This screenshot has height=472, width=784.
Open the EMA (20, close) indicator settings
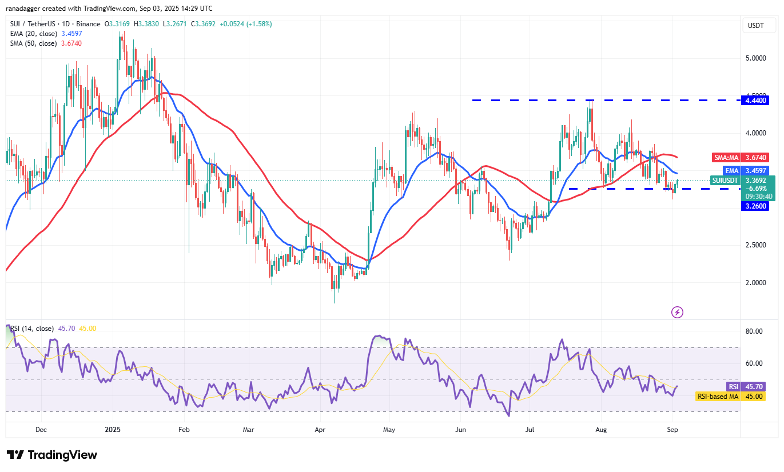pyautogui.click(x=33, y=34)
